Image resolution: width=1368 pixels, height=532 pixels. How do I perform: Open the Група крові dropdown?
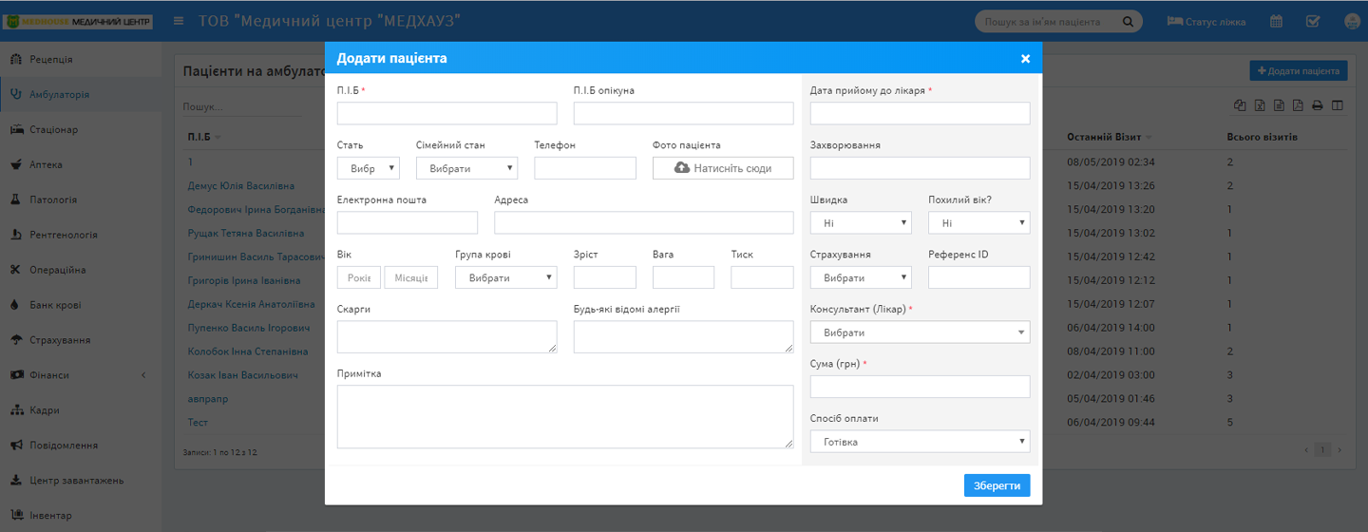pyautogui.click(x=506, y=277)
